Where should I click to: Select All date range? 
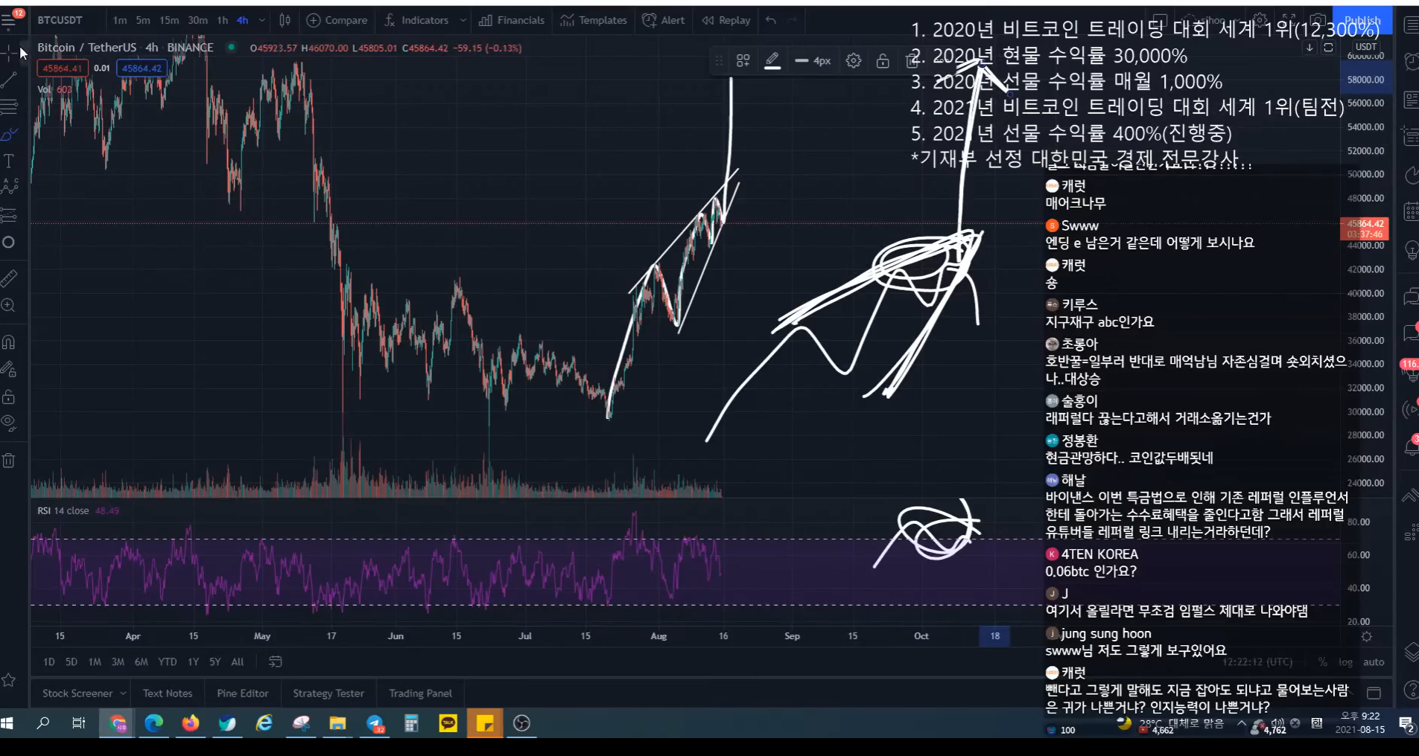click(x=238, y=661)
